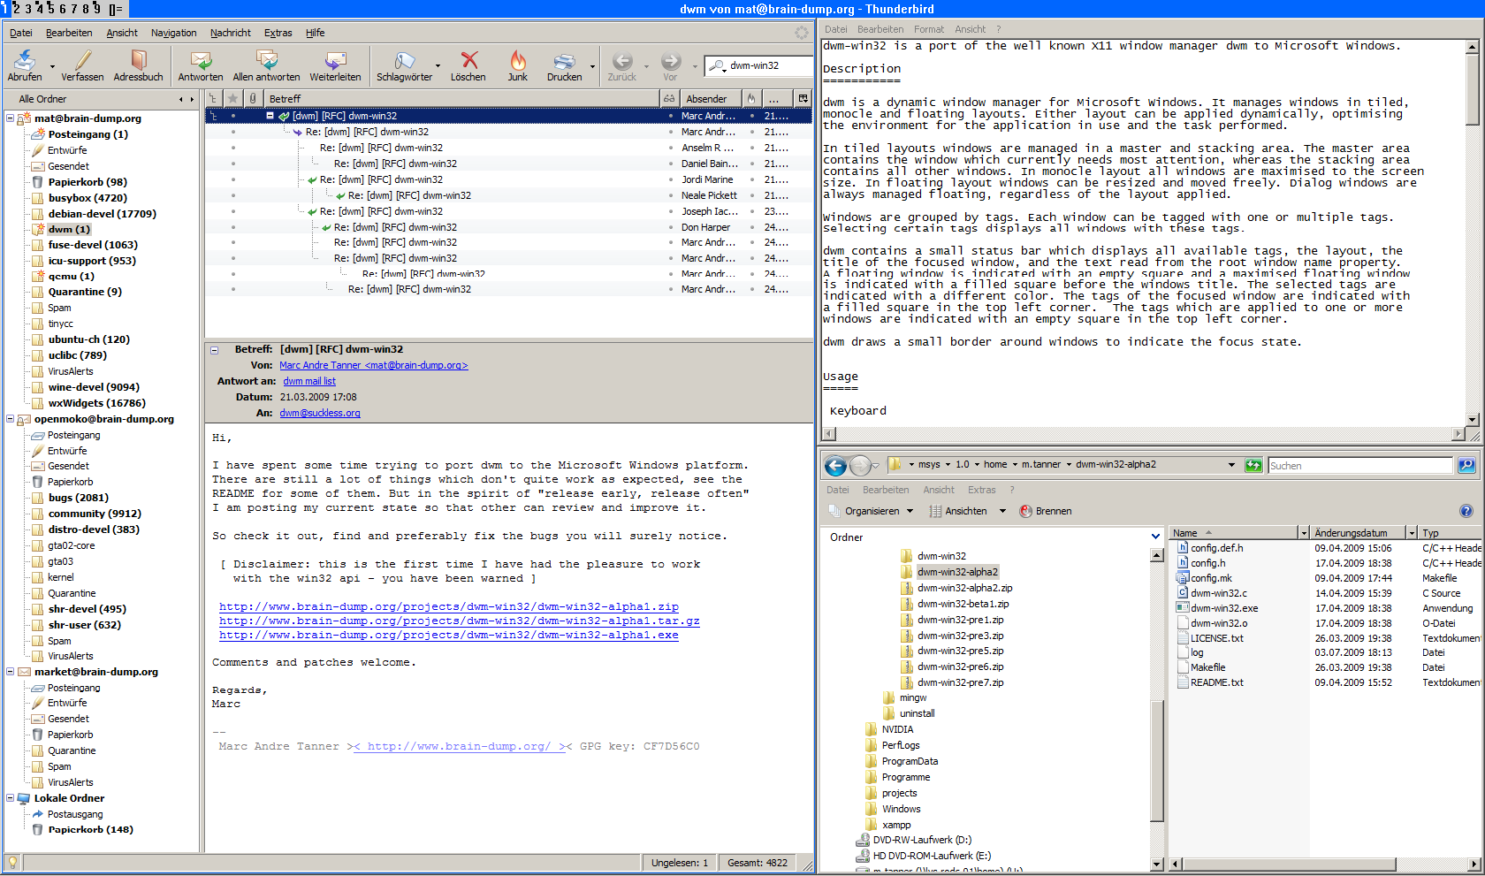1485x876 pixels.
Task: Click Allen antworten reply-all icon
Action: (266, 60)
